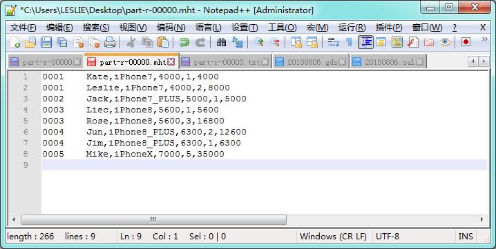Toggle synchronized vertical scrolling icon
This screenshot has height=249, width=496.
[x=296, y=42]
